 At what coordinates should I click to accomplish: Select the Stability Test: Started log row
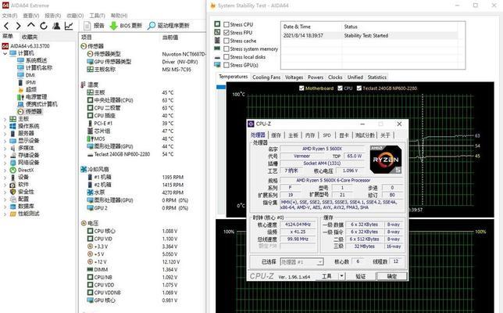pos(369,36)
